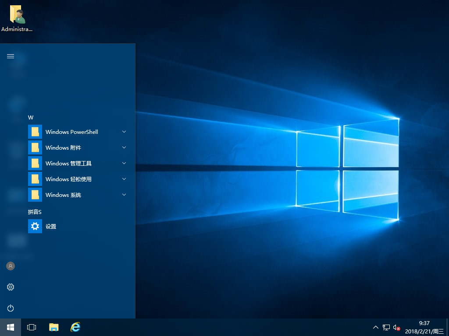
Task: Click the user account icon in the Start sidebar
Action: 10,266
